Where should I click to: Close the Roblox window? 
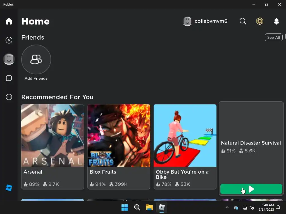(279, 4)
